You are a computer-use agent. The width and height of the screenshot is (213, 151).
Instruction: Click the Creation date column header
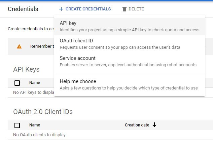tap(137, 125)
